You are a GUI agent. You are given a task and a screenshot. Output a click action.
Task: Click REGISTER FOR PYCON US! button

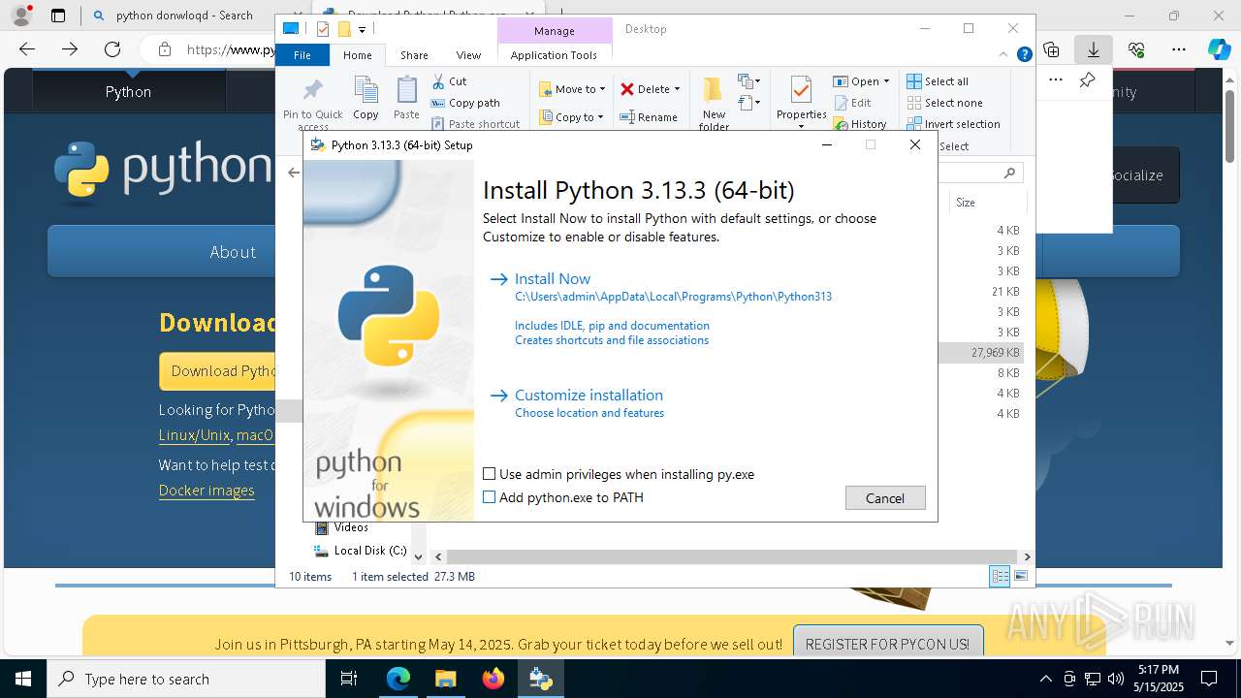pyautogui.click(x=887, y=644)
